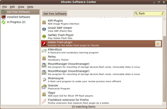Image resolution: width=167 pixels, height=109 pixels.
Task: Select In Progress (2) in the sidebar
Action: click(20, 22)
